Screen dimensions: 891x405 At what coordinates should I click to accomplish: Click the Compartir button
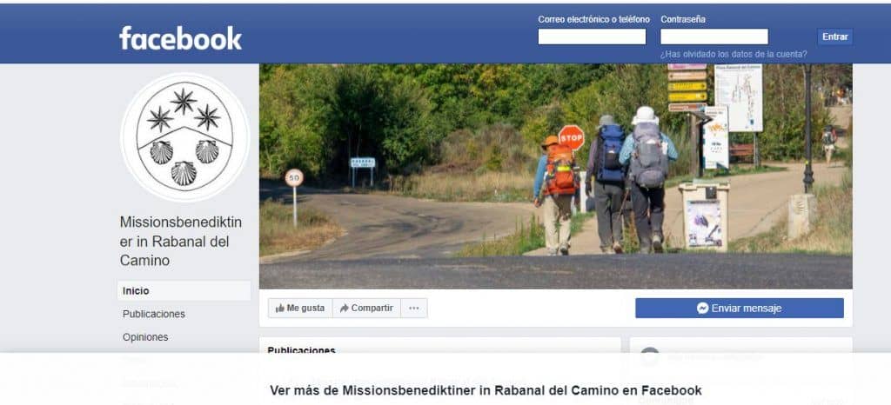tap(366, 308)
